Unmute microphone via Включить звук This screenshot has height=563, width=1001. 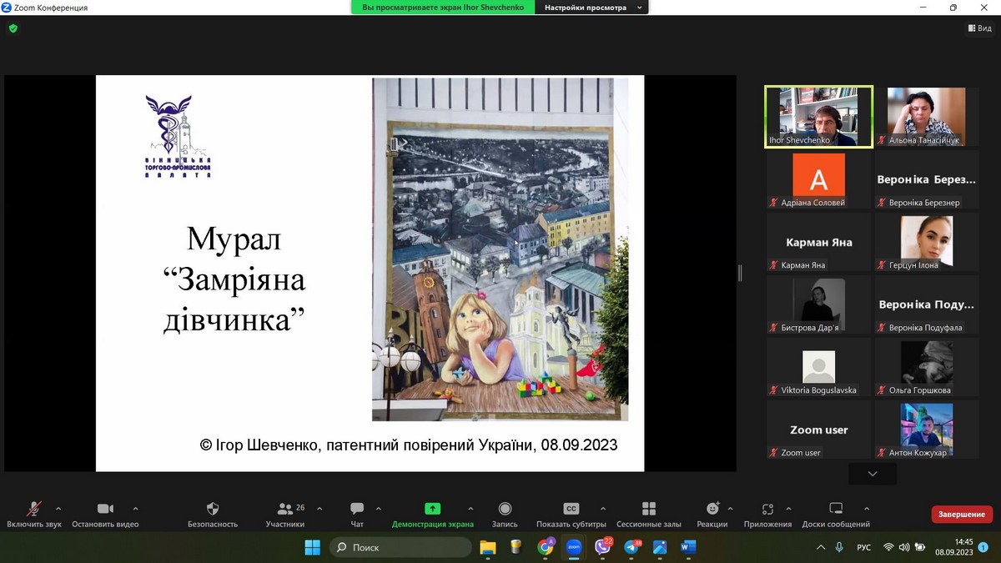click(34, 510)
